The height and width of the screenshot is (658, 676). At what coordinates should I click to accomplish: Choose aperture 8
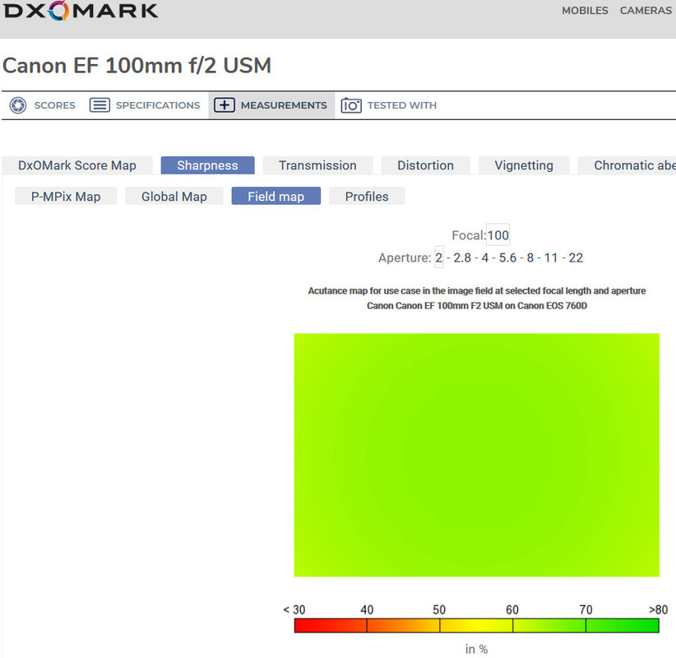(x=530, y=257)
